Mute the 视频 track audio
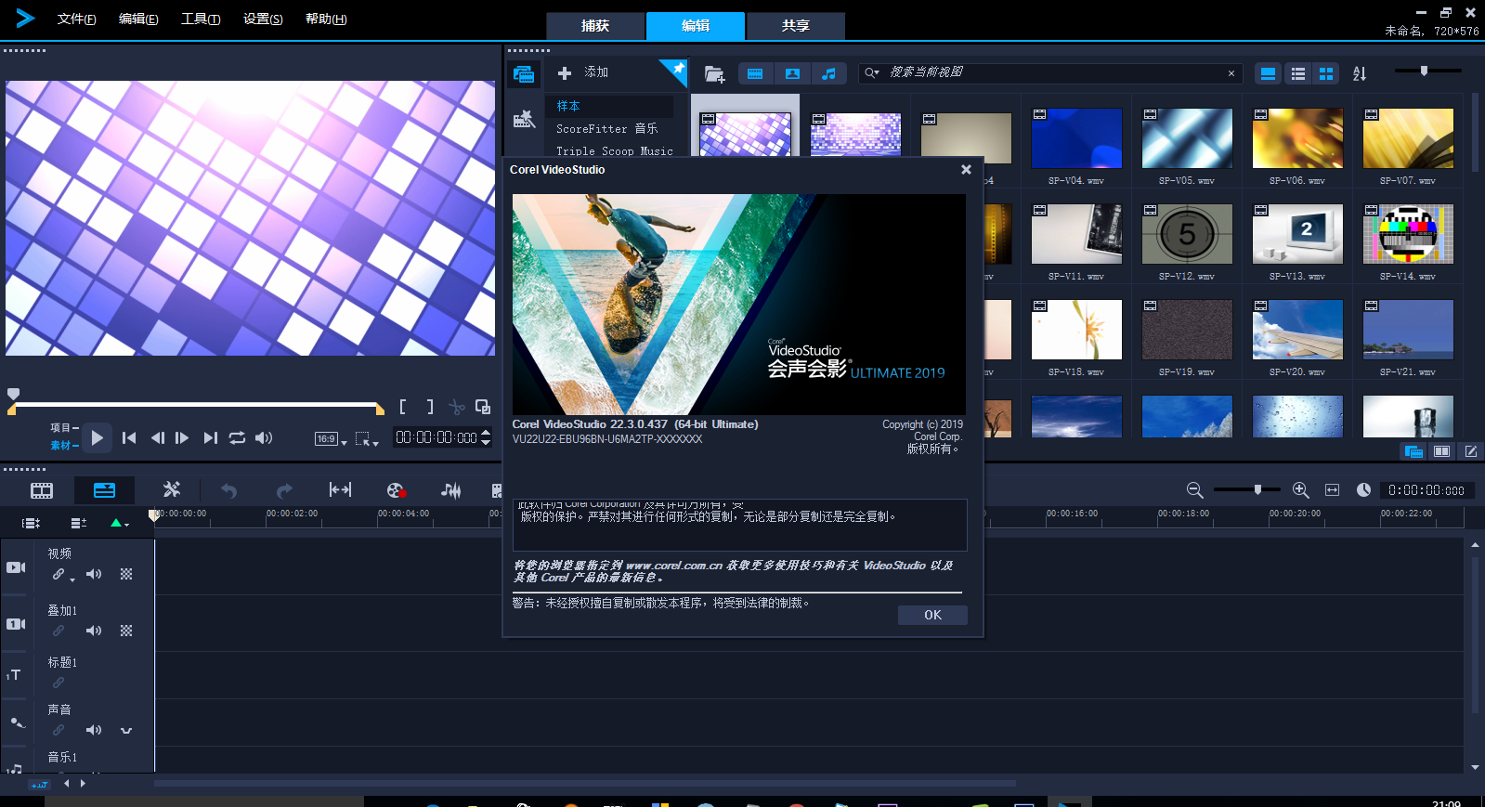 point(94,574)
